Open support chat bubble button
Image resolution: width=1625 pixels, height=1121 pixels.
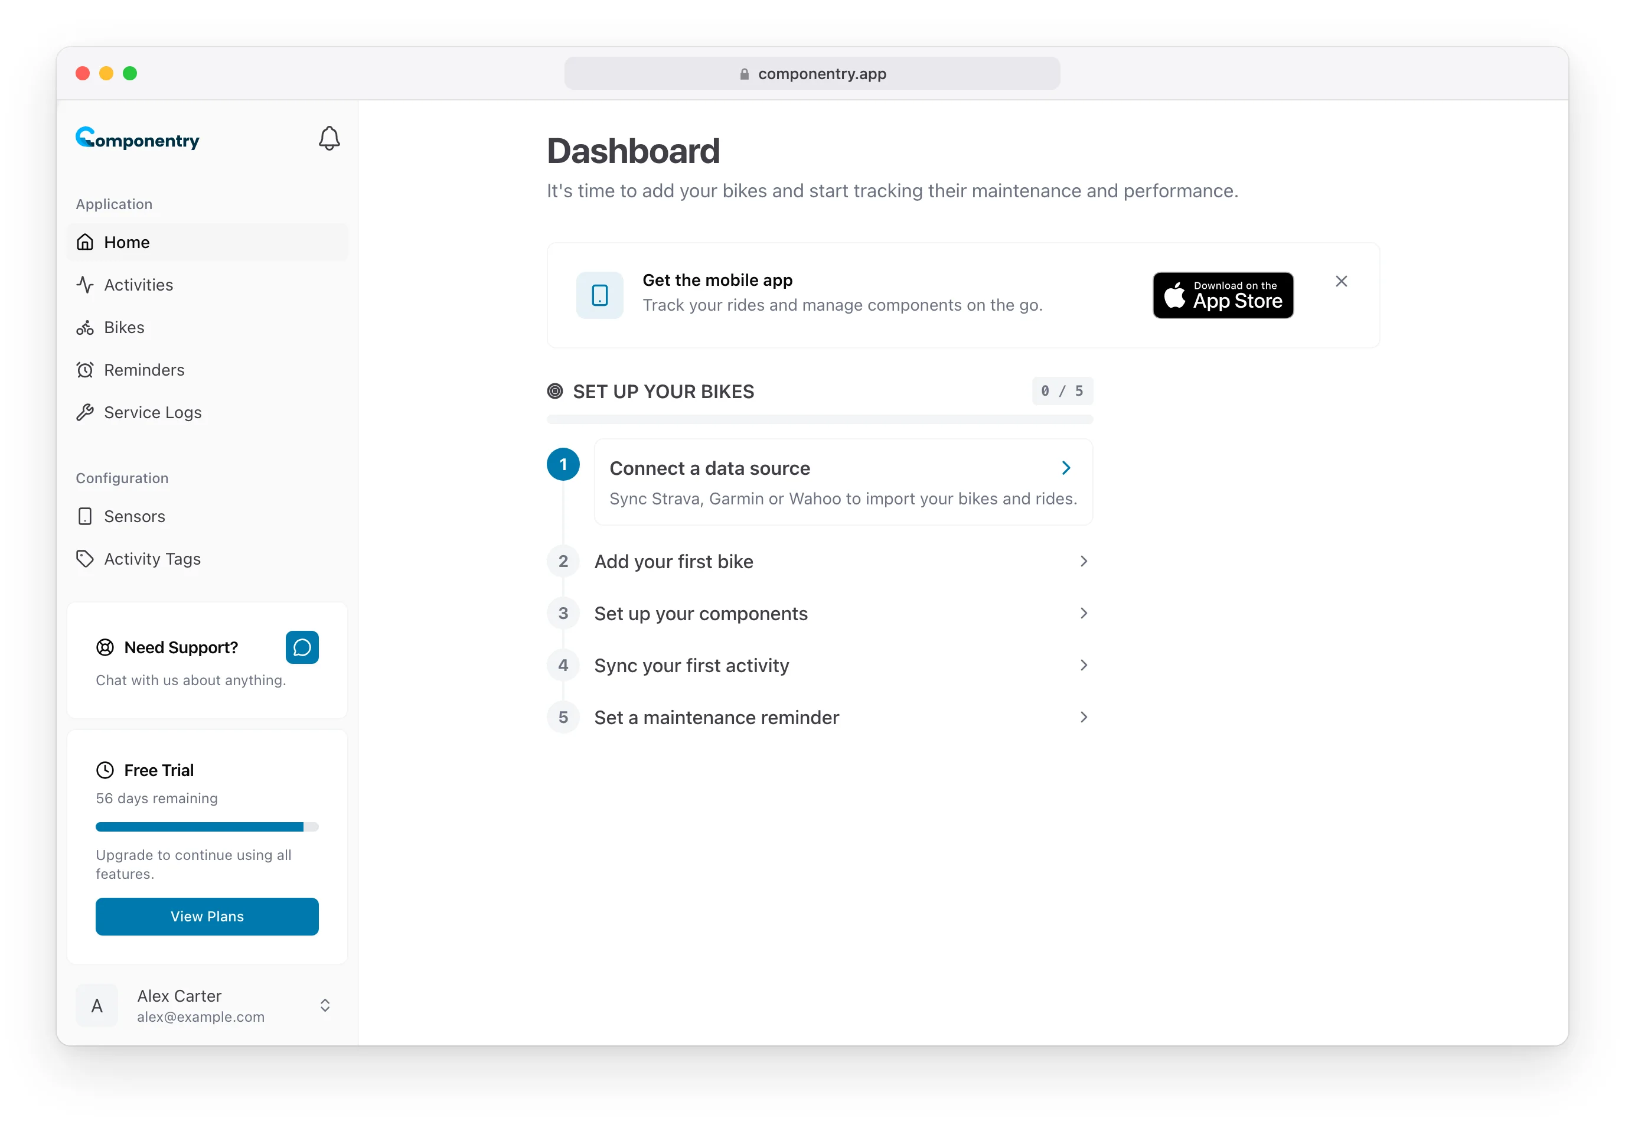[302, 647]
